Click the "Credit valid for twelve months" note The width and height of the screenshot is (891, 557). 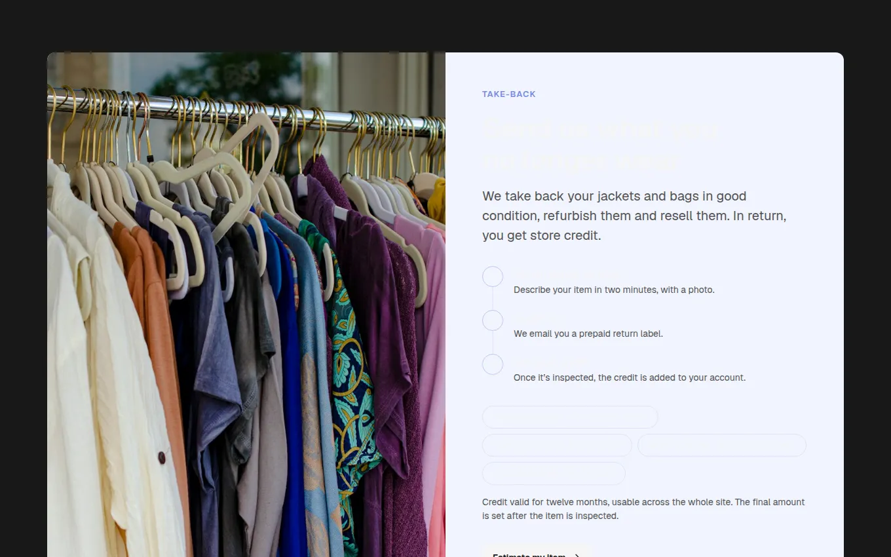643,509
